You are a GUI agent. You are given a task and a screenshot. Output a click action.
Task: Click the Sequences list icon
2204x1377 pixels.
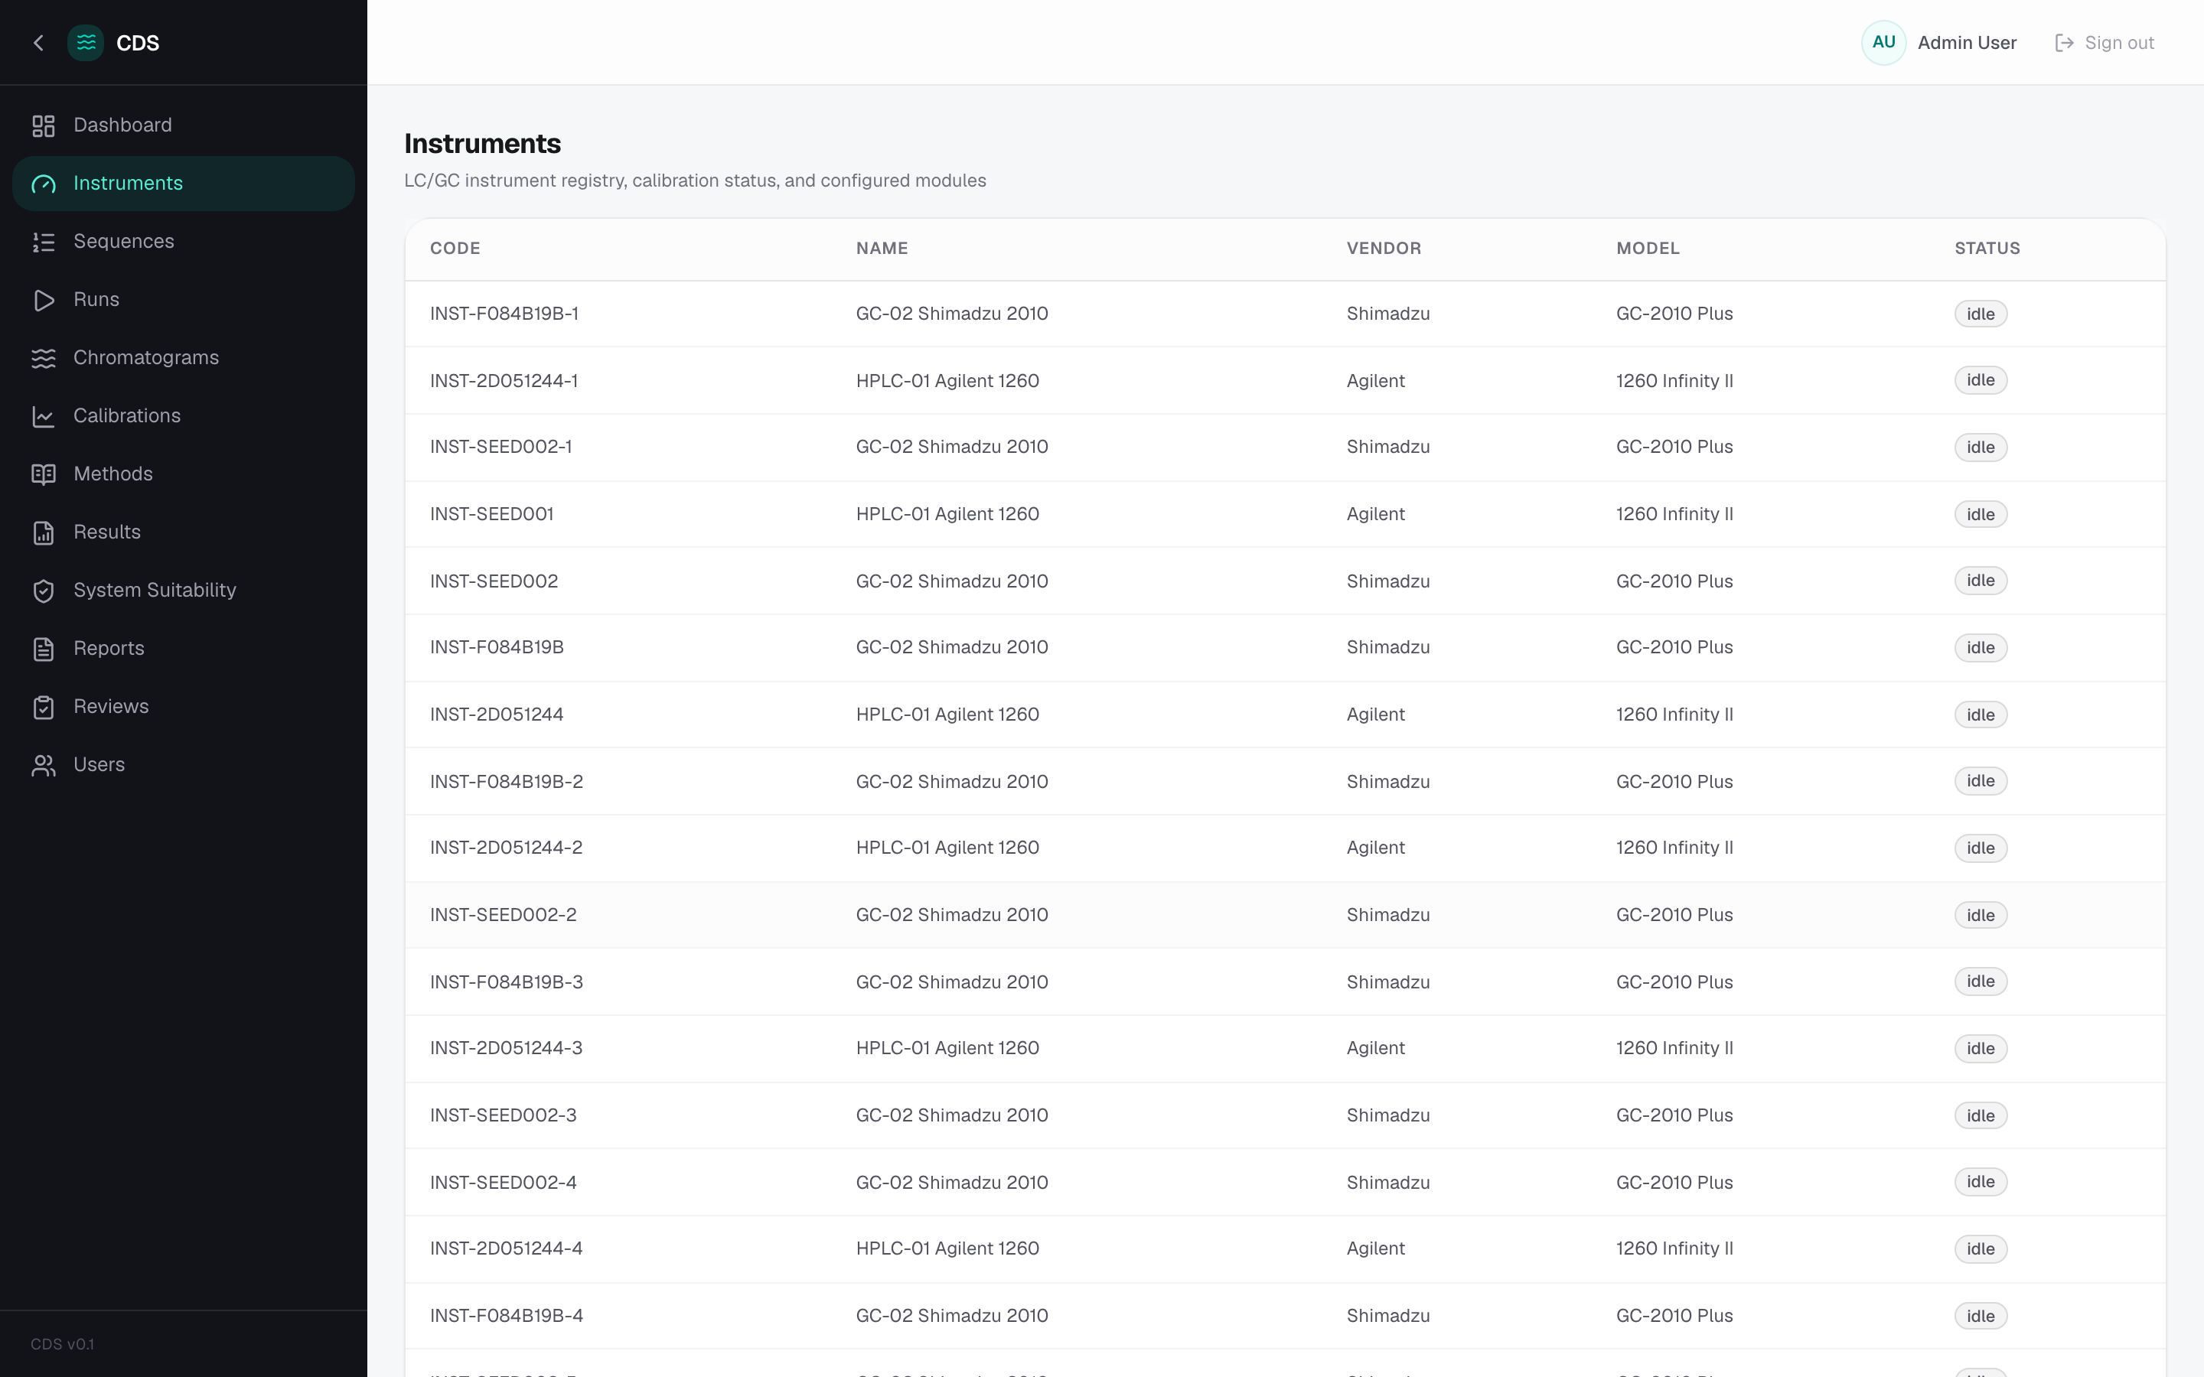(44, 243)
